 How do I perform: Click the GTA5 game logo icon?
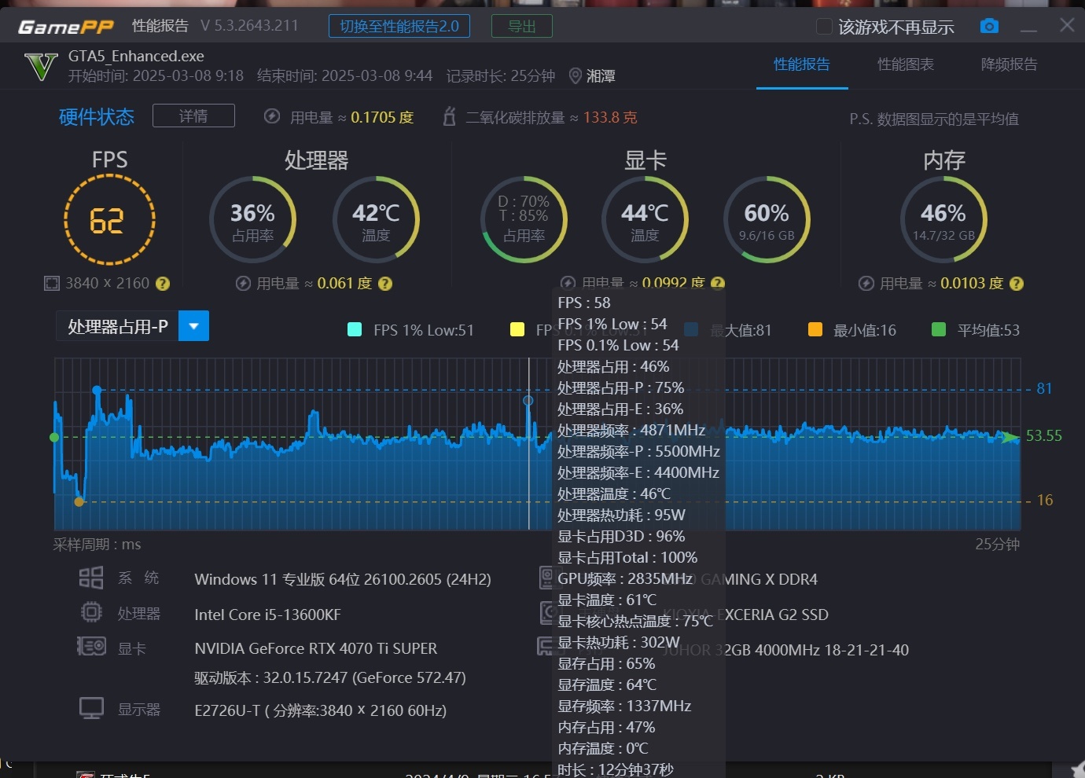click(x=41, y=67)
